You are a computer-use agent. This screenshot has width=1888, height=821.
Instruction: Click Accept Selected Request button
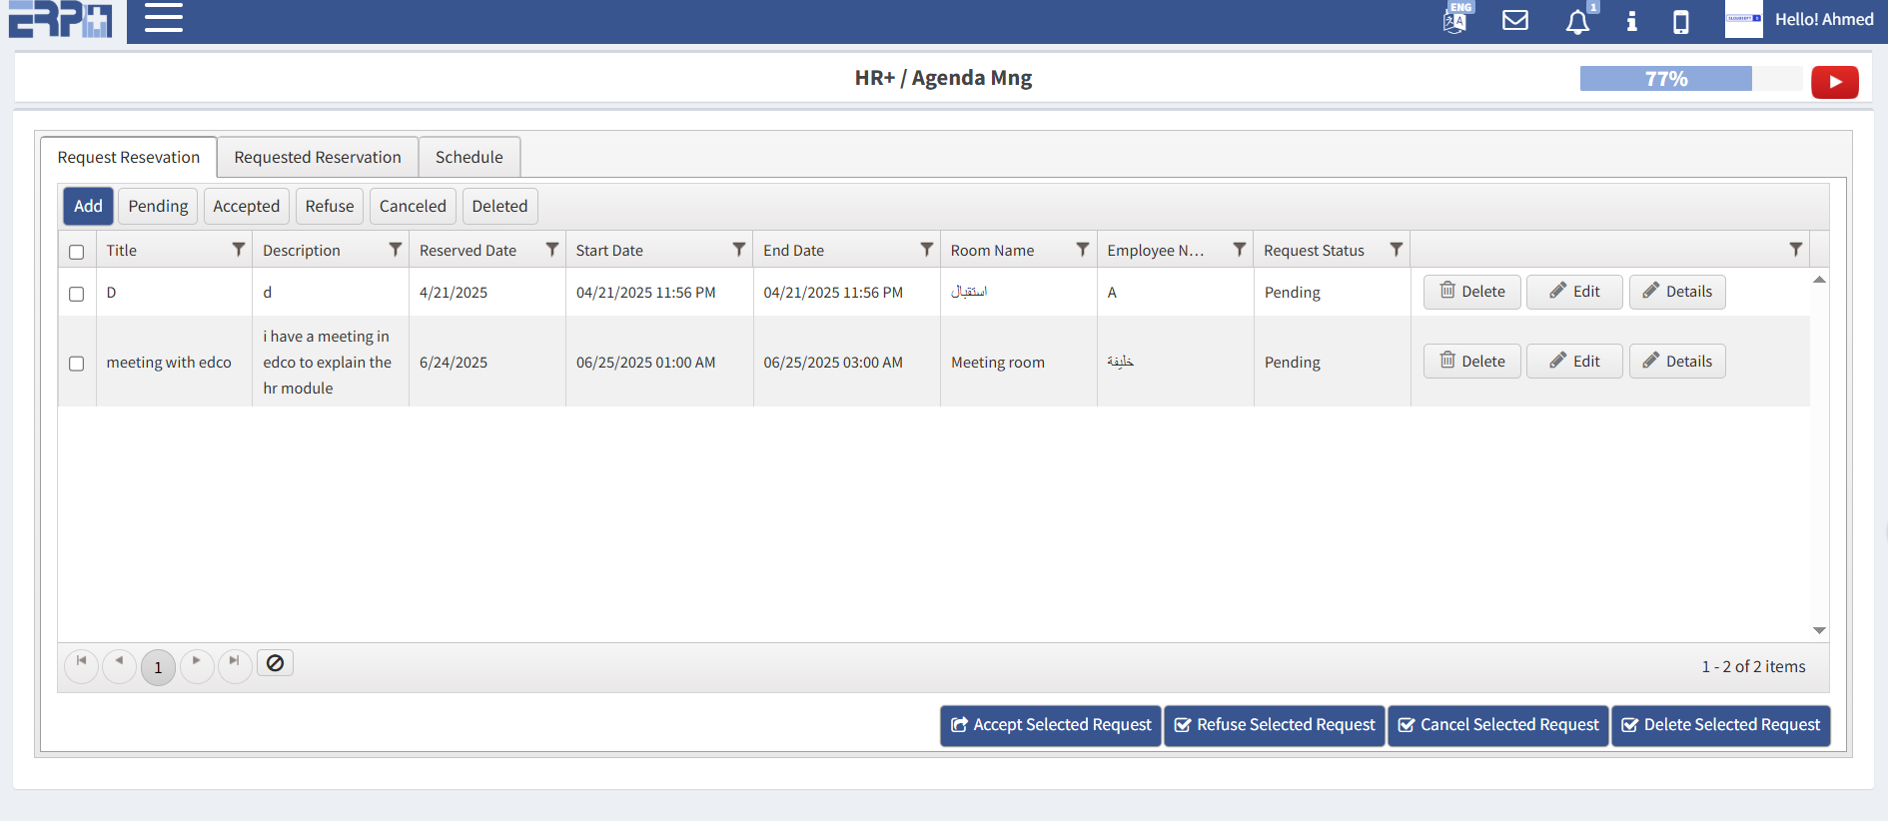(1050, 725)
